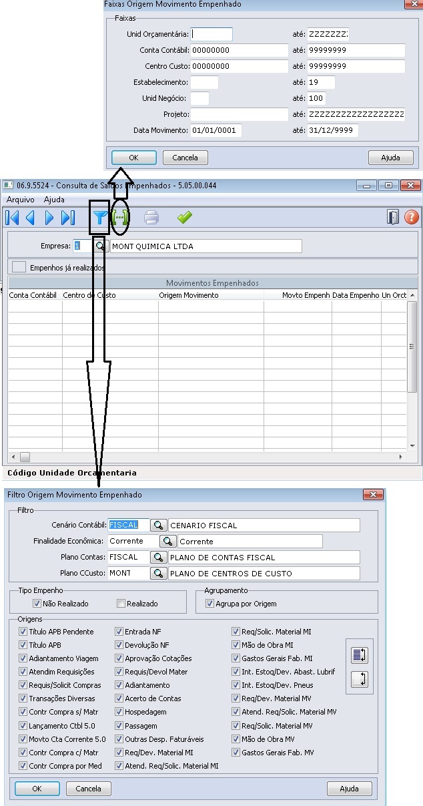Click OK in Filtro dialog
The image size is (423, 806).
[x=37, y=789]
